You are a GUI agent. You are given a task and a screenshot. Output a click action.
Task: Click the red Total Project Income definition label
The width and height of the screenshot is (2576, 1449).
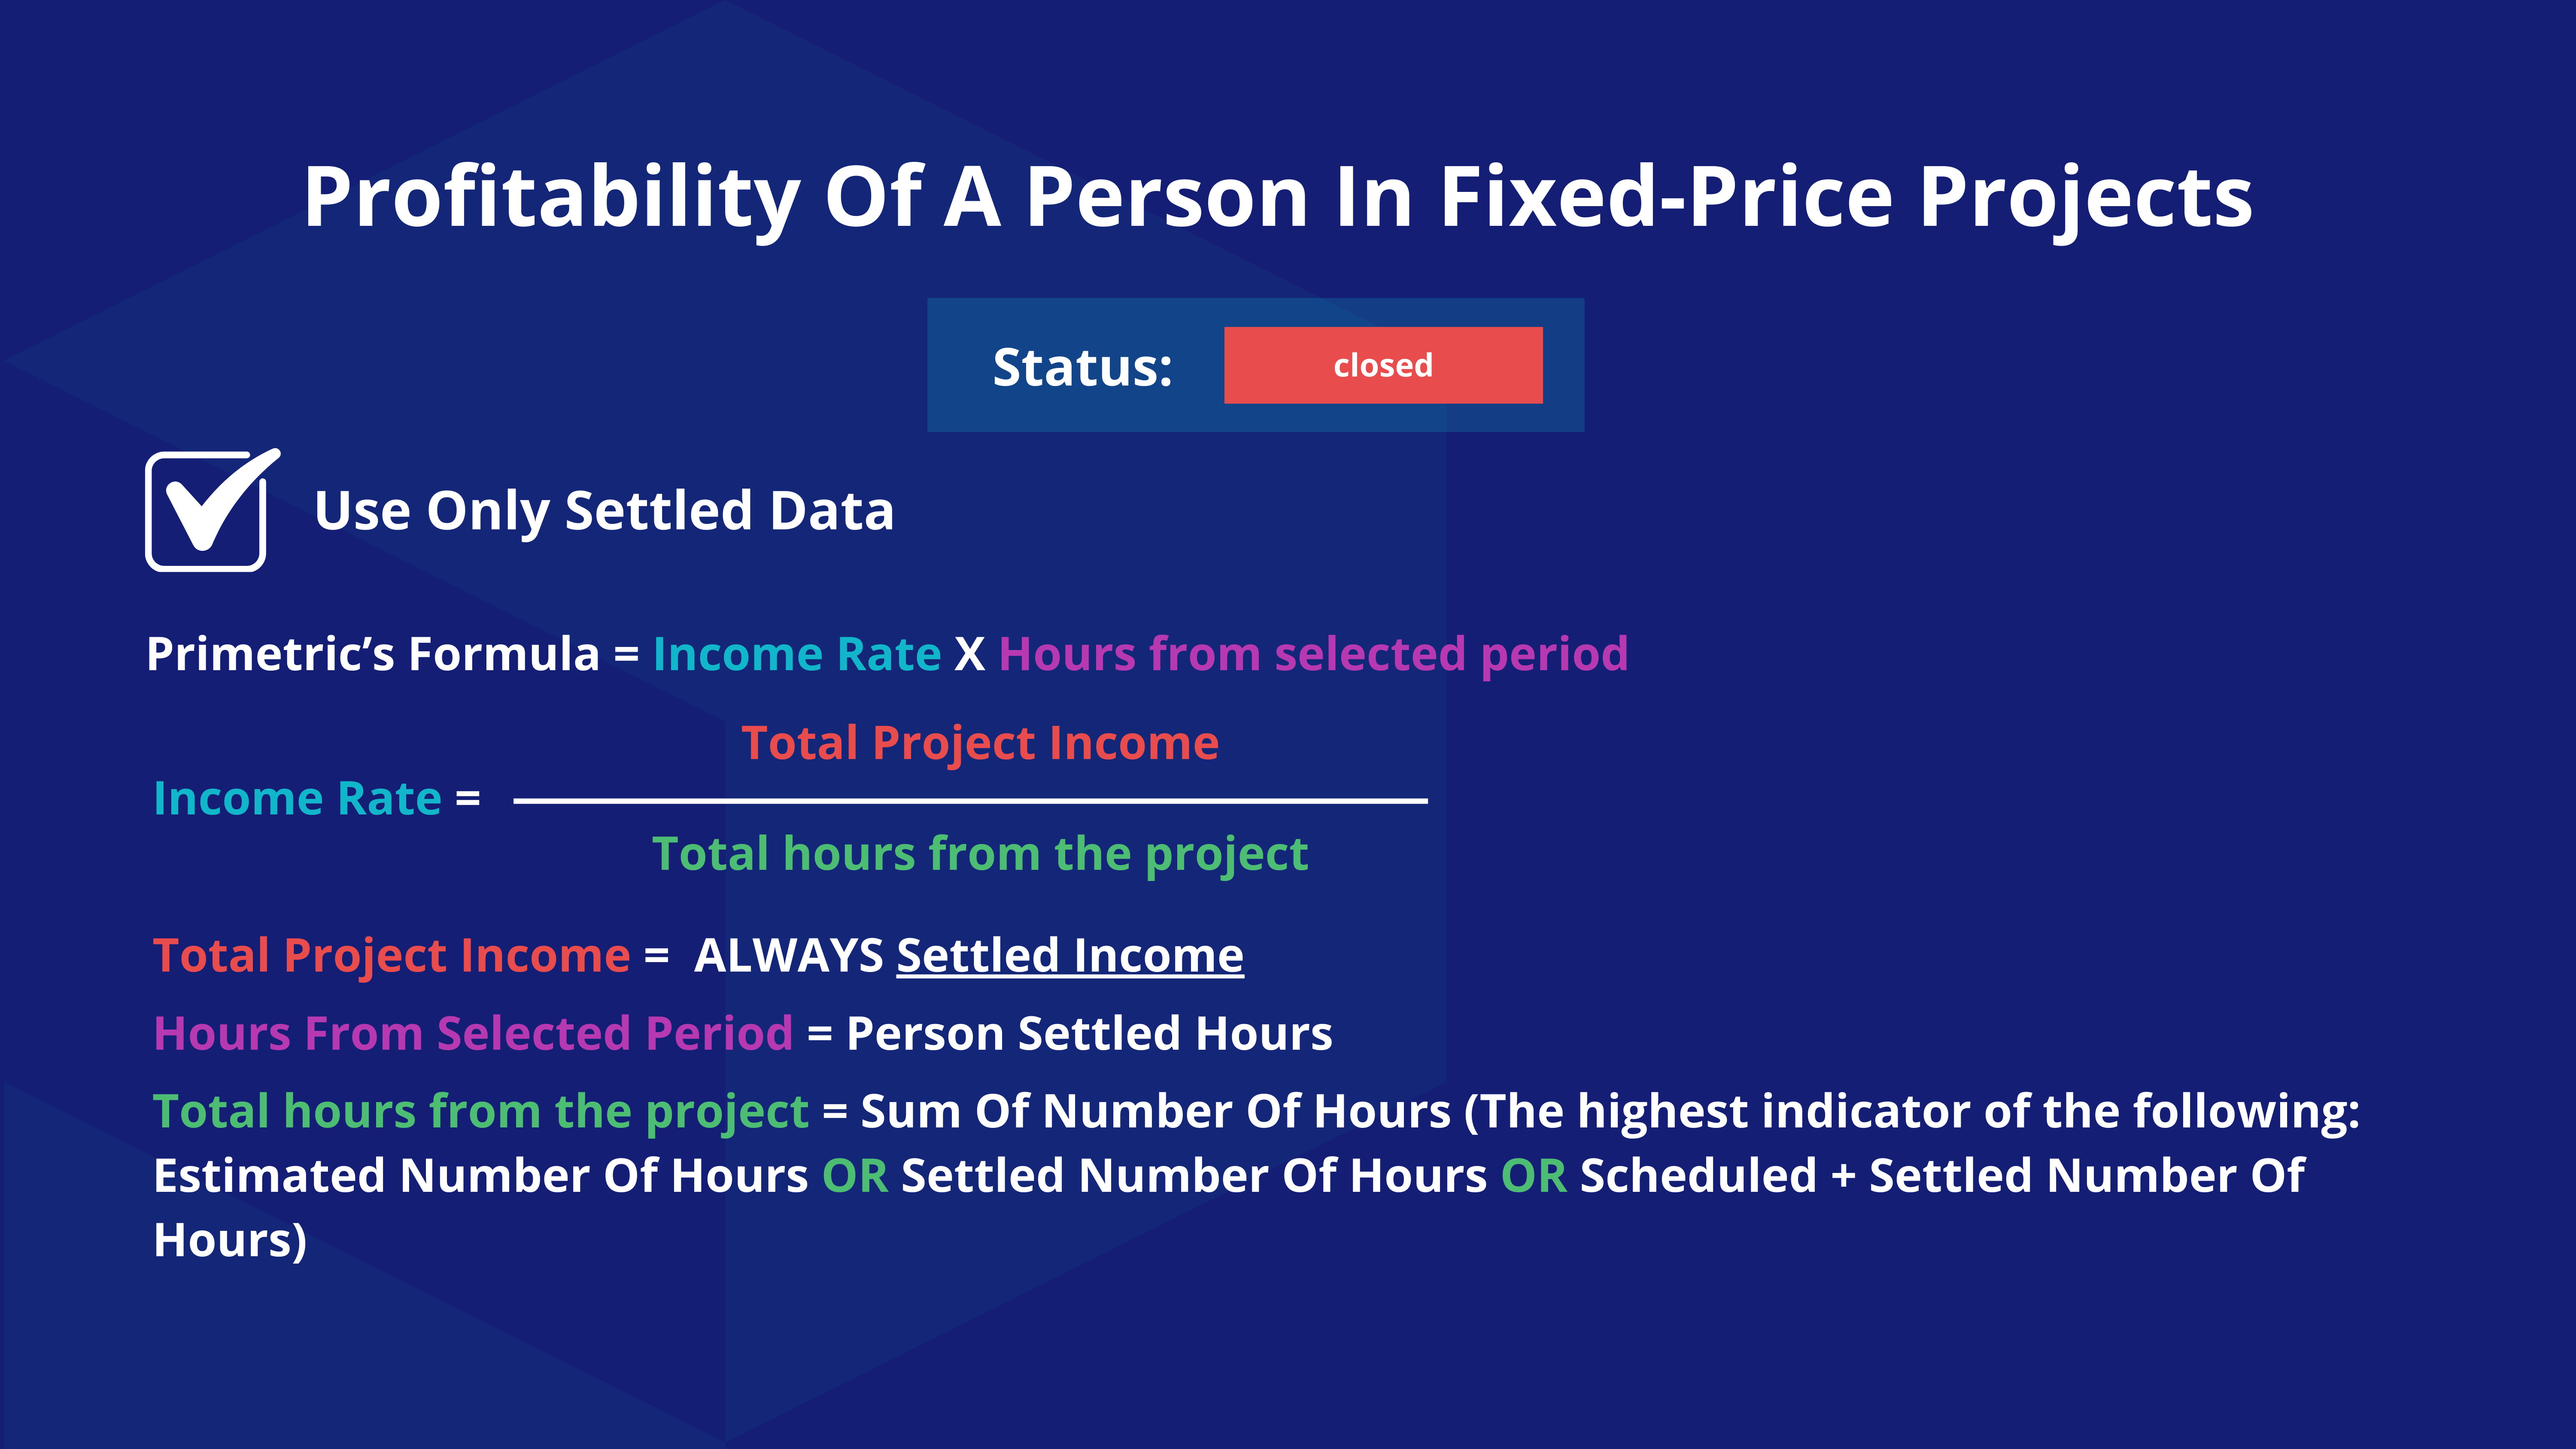tap(391, 957)
